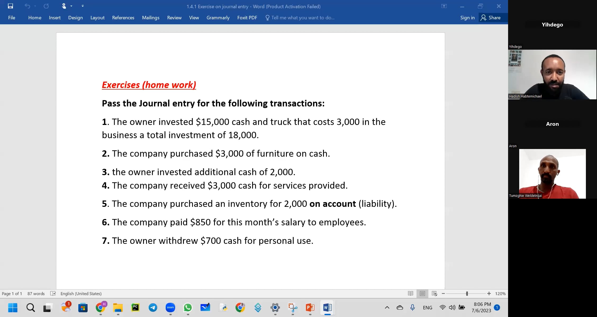Switch to Web Layout view

click(x=434, y=293)
